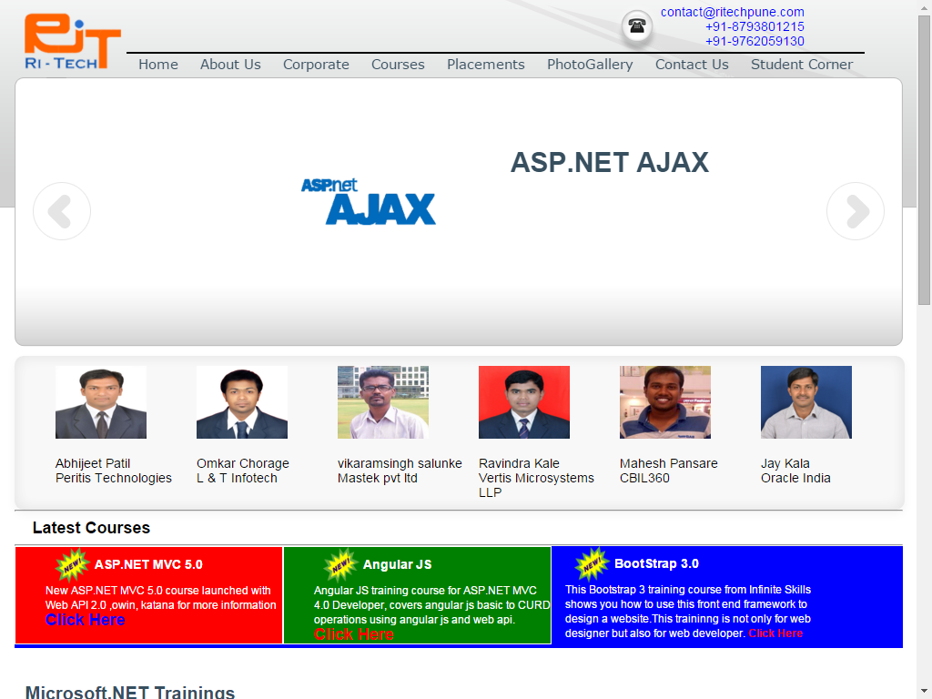Image resolution: width=932 pixels, height=699 pixels.
Task: Click 'vikaramsingh salunke Mastek pvt ltd' caption
Action: pyautogui.click(x=400, y=471)
